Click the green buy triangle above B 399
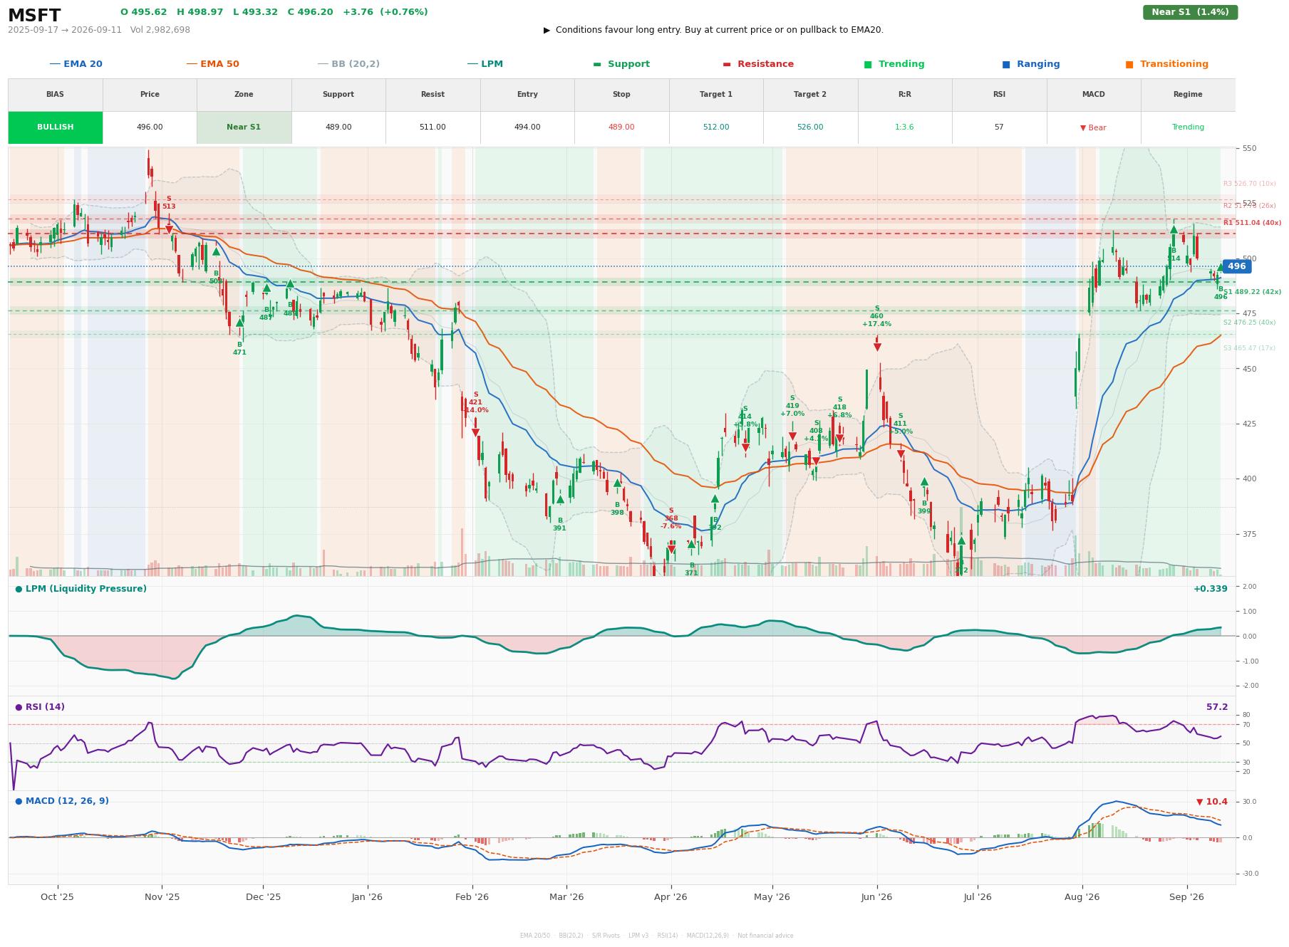The width and height of the screenshot is (1289, 947). (924, 482)
